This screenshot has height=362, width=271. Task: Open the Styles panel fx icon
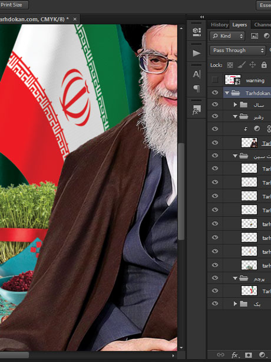tap(197, 110)
